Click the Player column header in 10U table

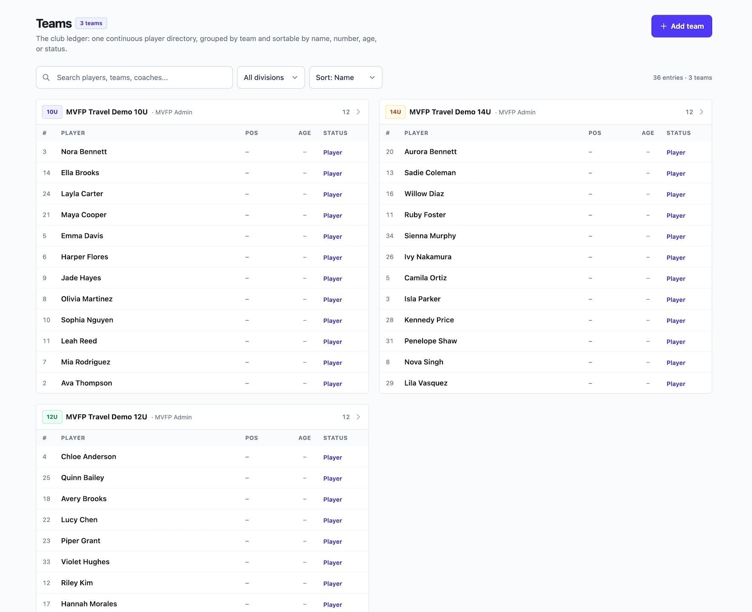point(73,133)
